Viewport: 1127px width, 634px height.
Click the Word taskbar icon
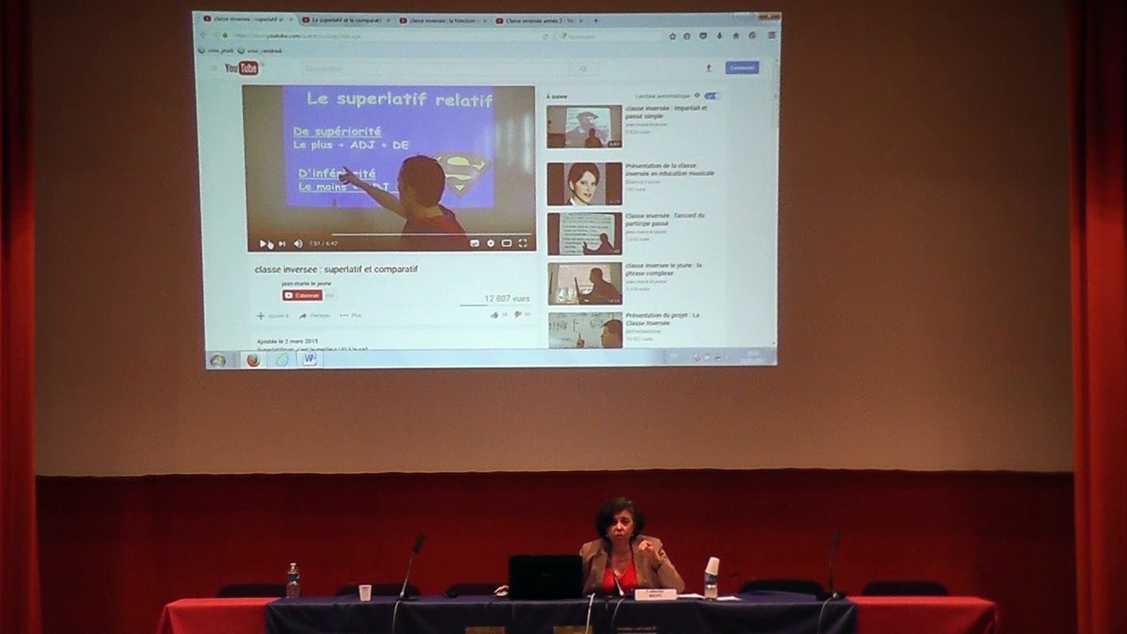coord(310,359)
